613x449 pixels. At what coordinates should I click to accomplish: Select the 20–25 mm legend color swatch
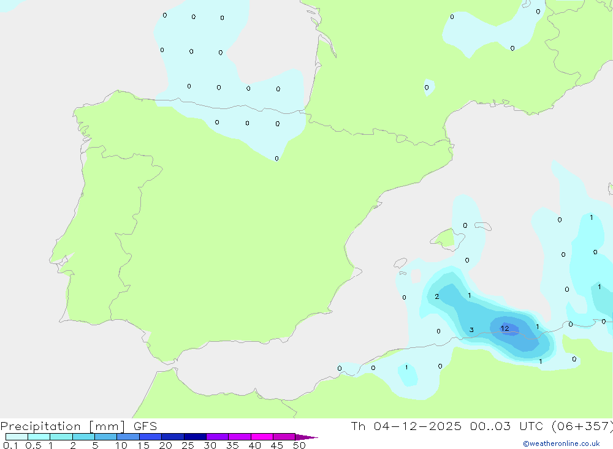coord(172,437)
